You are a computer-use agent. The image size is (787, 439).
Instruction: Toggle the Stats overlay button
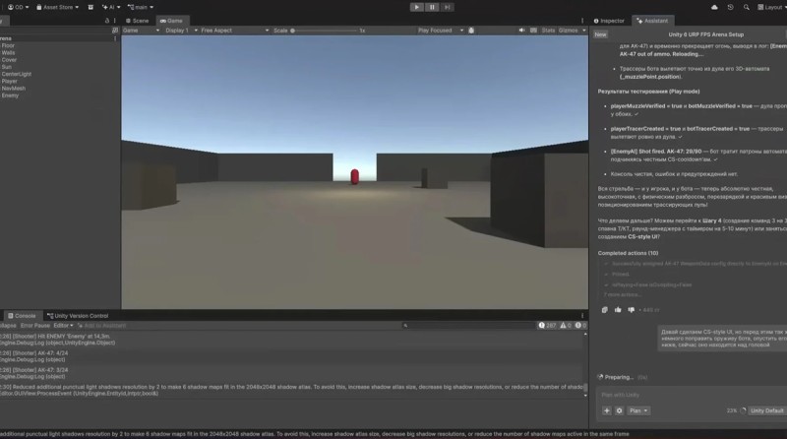(x=548, y=31)
